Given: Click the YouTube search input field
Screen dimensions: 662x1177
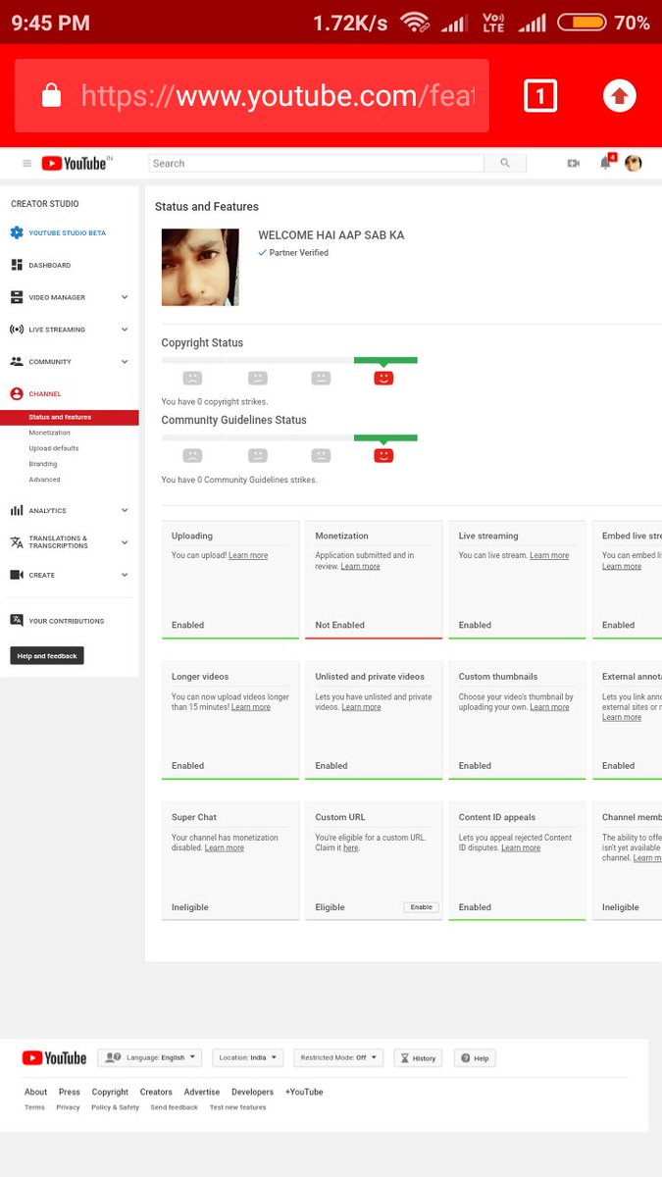Looking at the screenshot, I should [x=316, y=164].
